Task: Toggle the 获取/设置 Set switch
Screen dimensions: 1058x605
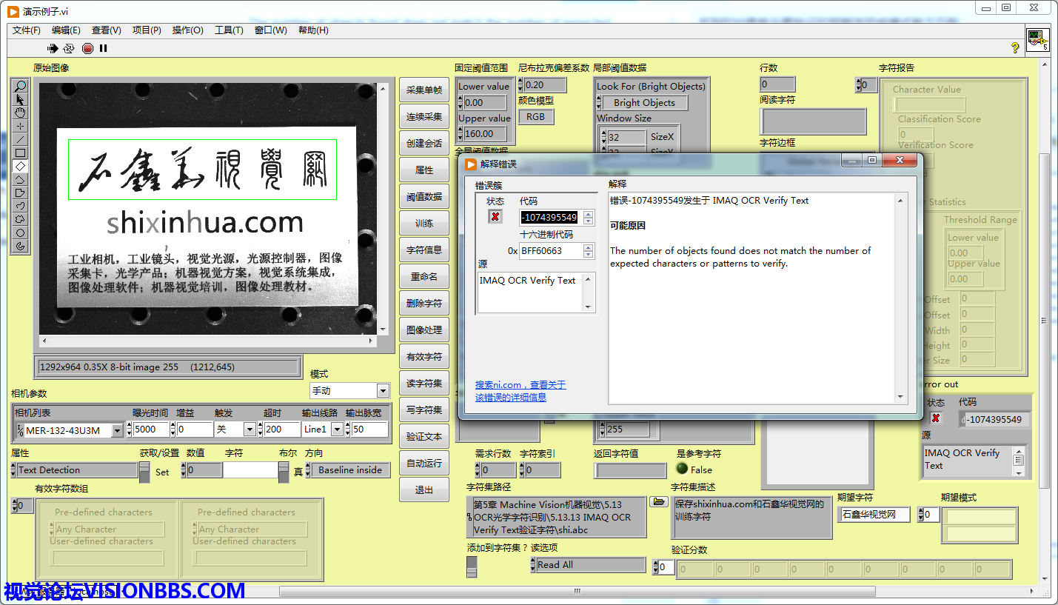Action: tap(144, 472)
